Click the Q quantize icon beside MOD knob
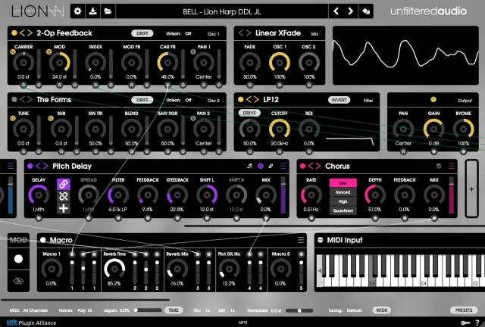This screenshot has height=327, width=485. coord(48,52)
